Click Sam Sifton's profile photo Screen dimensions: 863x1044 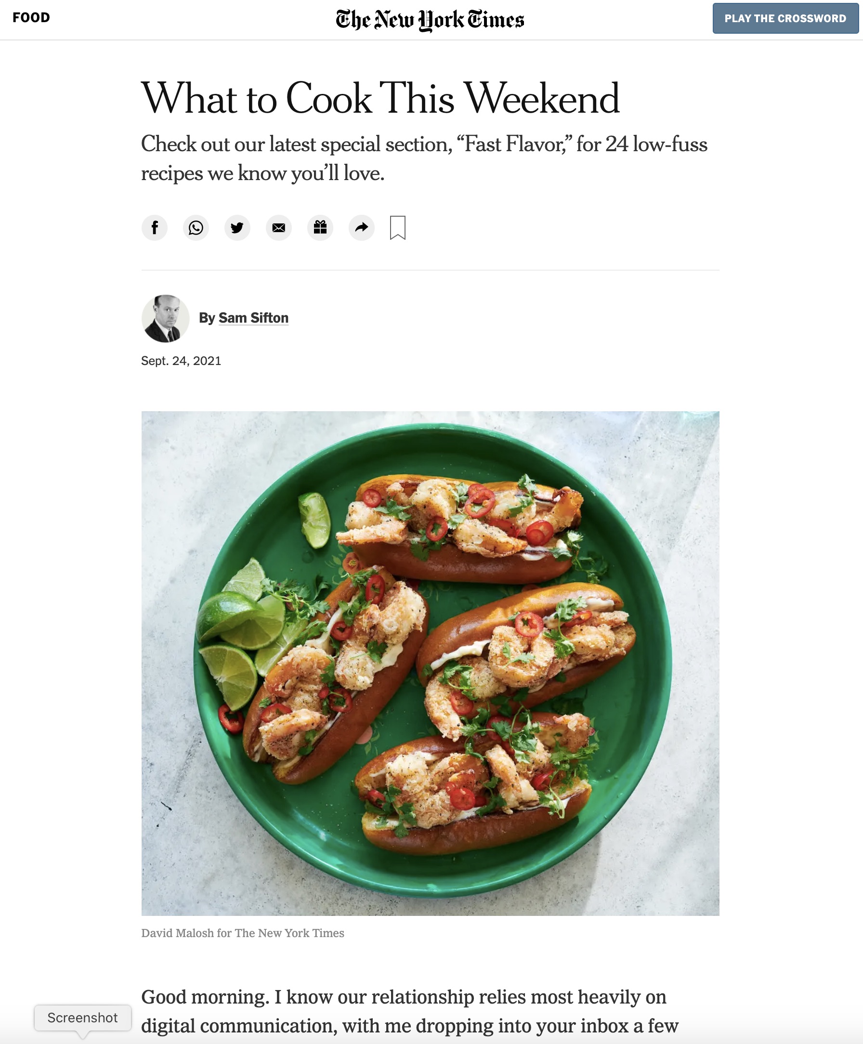tap(165, 319)
